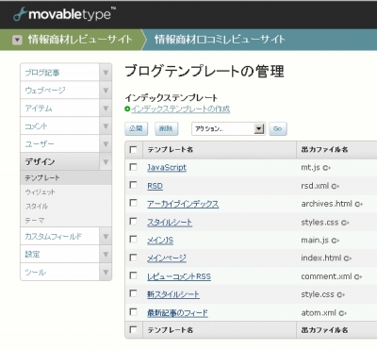The height and width of the screenshot is (350, 377).
Task: Open the レビューコメントRSS template link
Action: point(179,276)
